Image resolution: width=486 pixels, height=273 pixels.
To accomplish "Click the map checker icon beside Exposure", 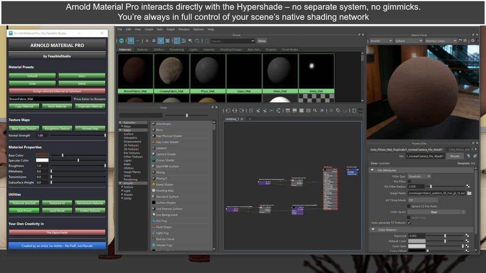I will point(468,235).
